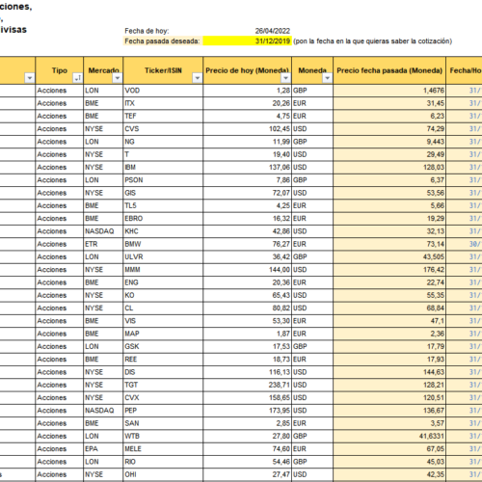
Task: Select ticker cell MMM
Action: point(163,270)
